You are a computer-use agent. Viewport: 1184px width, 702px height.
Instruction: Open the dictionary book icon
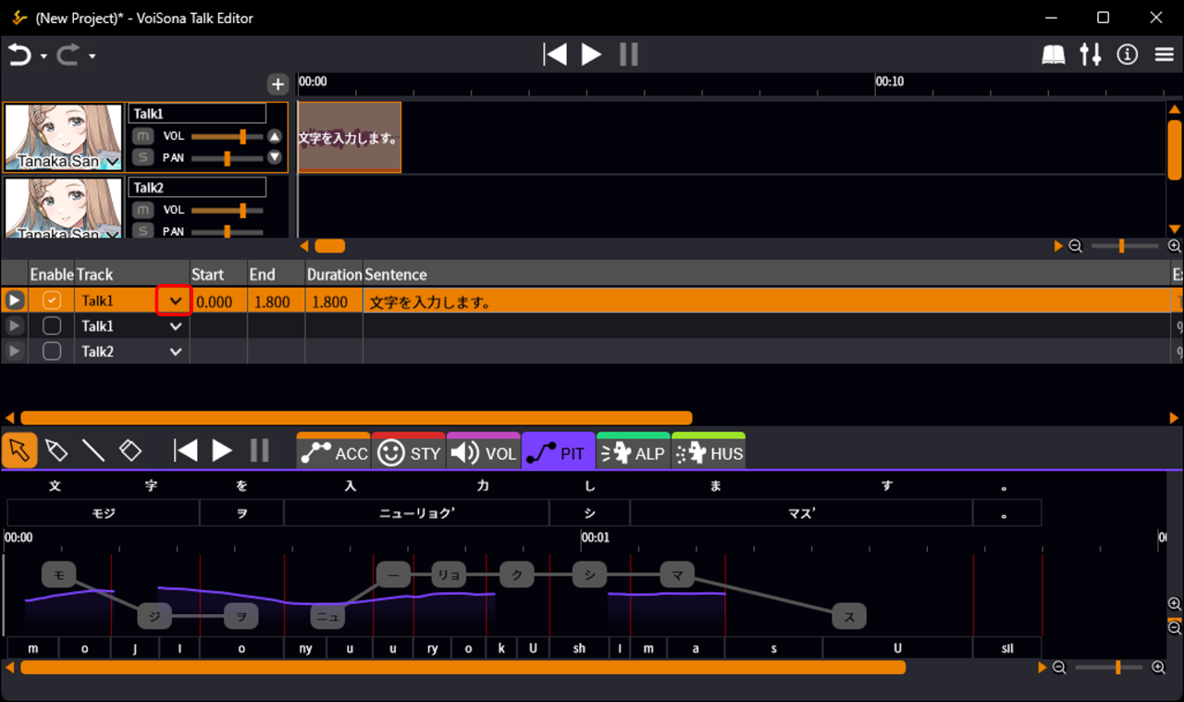(1054, 55)
